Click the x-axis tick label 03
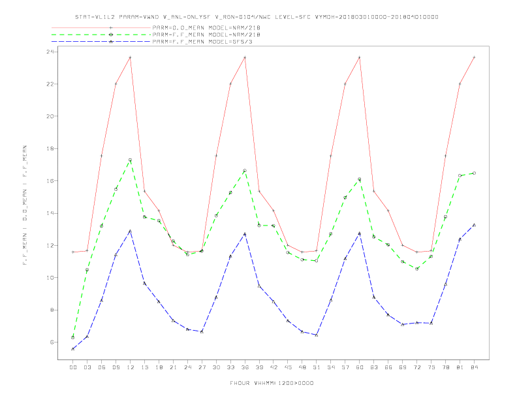Viewport: 517px width, 400px height. [x=87, y=367]
